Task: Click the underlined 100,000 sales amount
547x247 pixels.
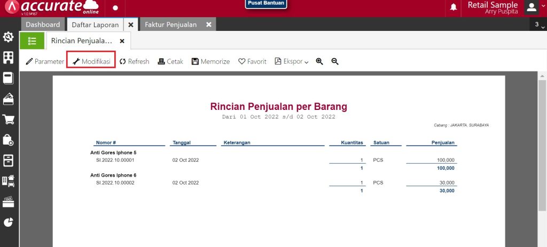Action: (x=446, y=160)
